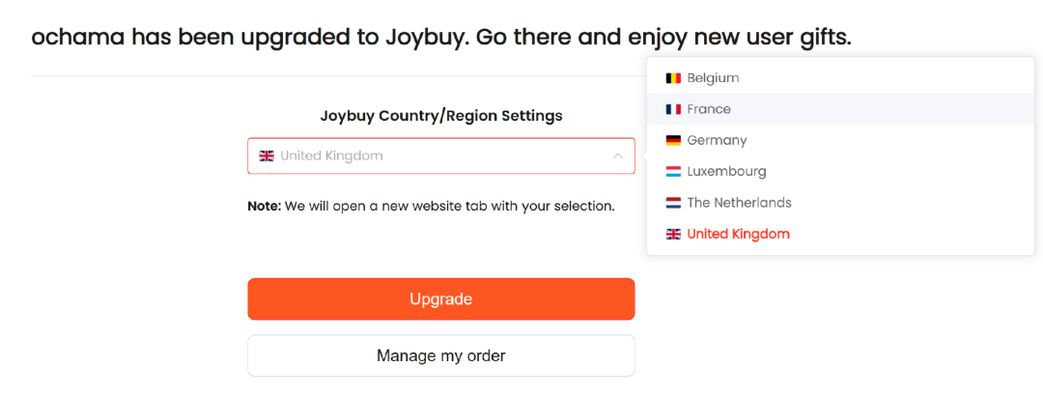Select the Luxembourg text label in dropdown
Viewport: 1043px width, 396px height.
tap(726, 172)
